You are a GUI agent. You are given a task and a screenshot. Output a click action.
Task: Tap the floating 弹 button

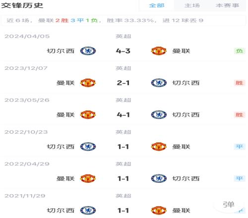229,205
